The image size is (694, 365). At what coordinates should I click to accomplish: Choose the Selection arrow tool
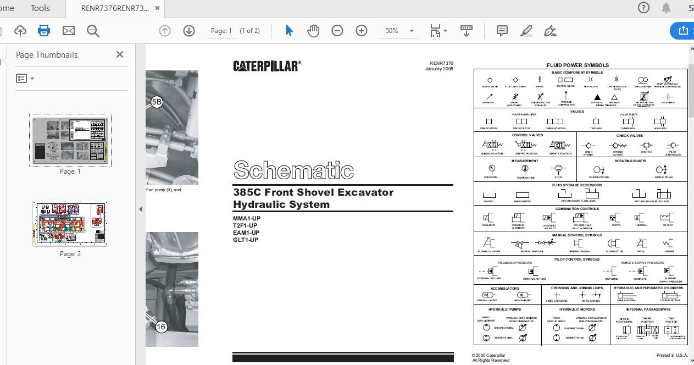point(289,31)
